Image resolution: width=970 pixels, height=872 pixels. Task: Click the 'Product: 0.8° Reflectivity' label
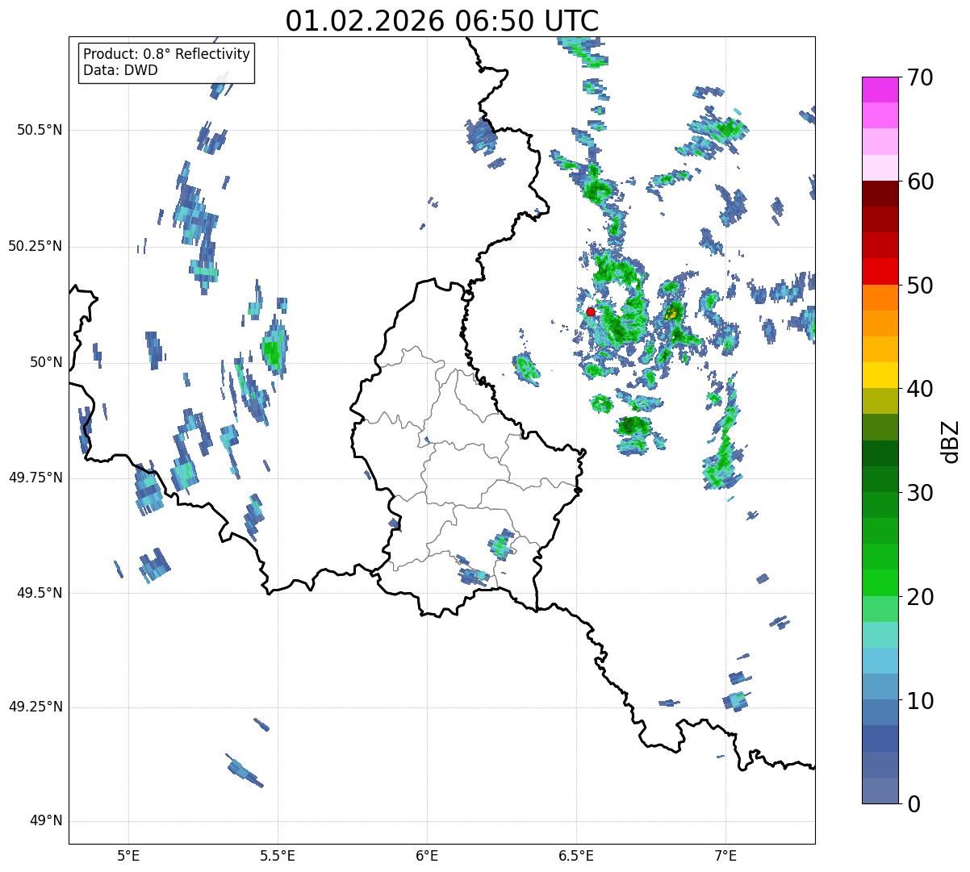pos(167,54)
